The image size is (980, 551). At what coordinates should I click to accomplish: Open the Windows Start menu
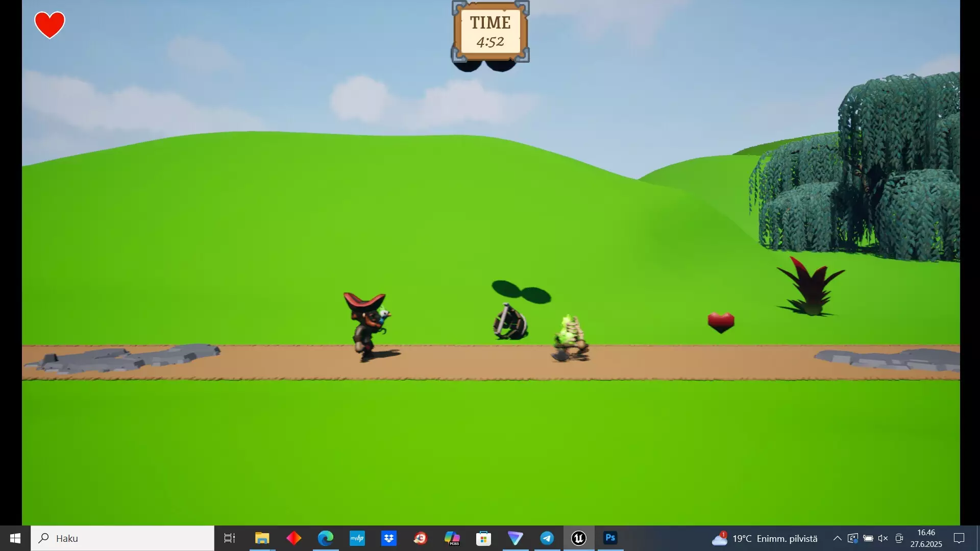(x=15, y=538)
